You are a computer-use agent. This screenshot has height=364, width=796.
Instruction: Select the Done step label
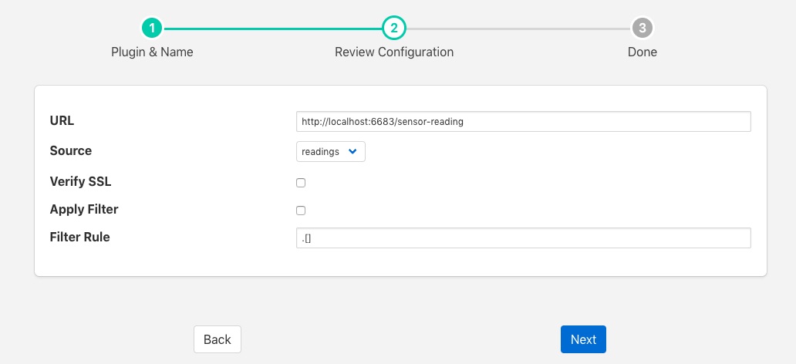pos(642,52)
